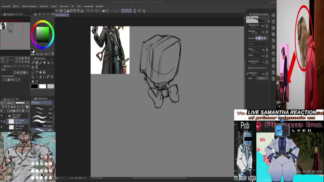324x182 pixels.
Task: Select the Gradient tool
Action: click(44, 72)
